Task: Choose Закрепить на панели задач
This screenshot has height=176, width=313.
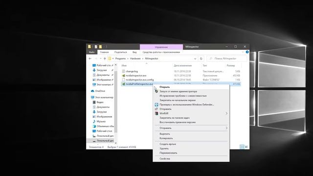Action: [191, 118]
